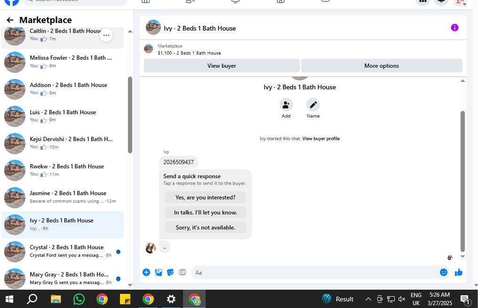Open the network icon in the system tray

pos(391,299)
